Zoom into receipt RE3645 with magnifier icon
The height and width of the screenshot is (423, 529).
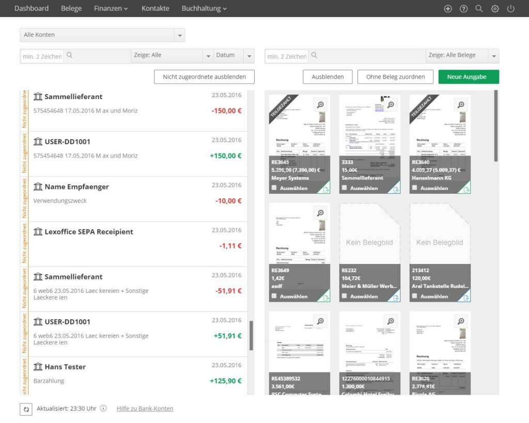320,105
